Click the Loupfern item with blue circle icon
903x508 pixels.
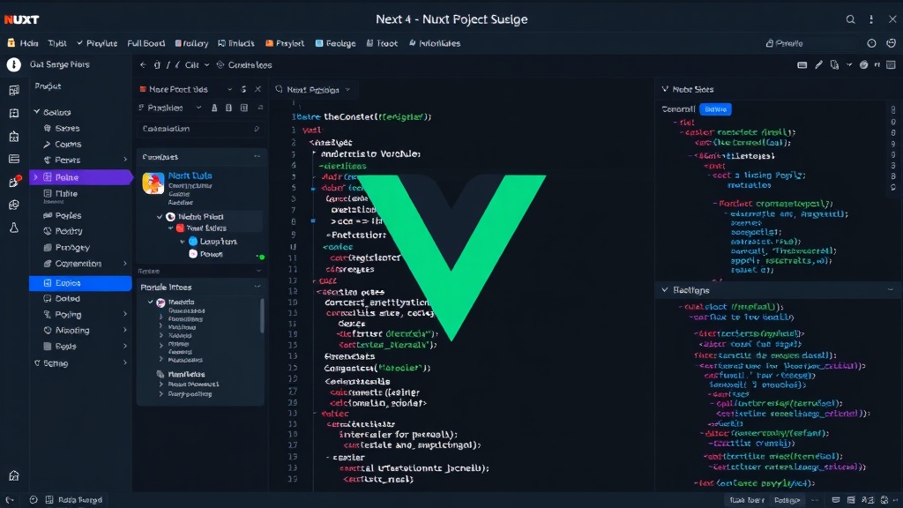(x=213, y=242)
